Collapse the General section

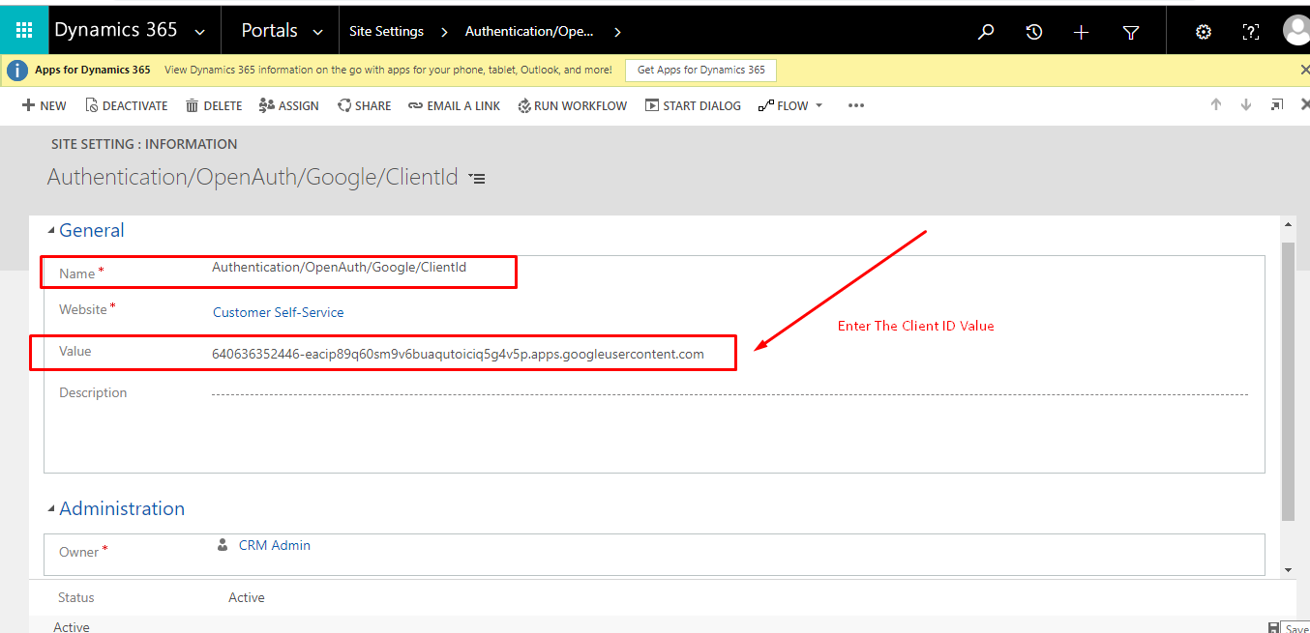(51, 230)
